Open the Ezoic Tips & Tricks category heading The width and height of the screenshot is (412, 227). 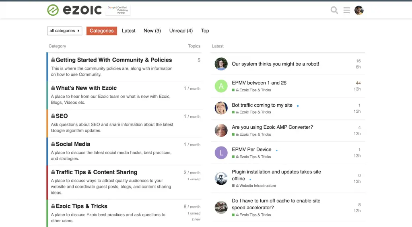pyautogui.click(x=81, y=206)
